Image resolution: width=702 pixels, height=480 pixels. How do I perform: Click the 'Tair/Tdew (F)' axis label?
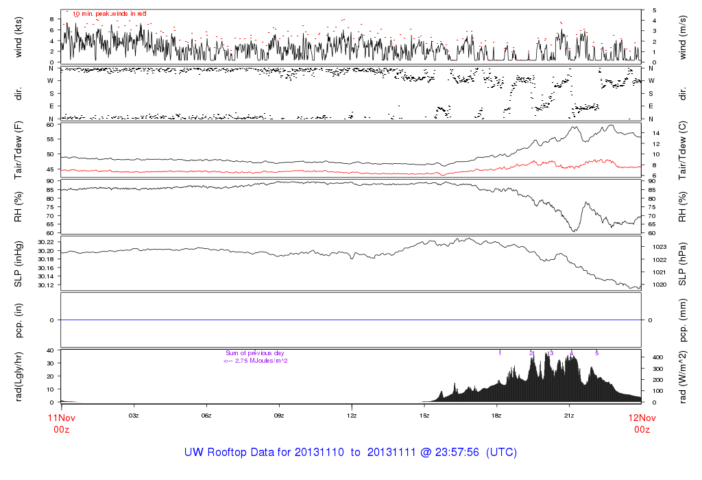19,149
